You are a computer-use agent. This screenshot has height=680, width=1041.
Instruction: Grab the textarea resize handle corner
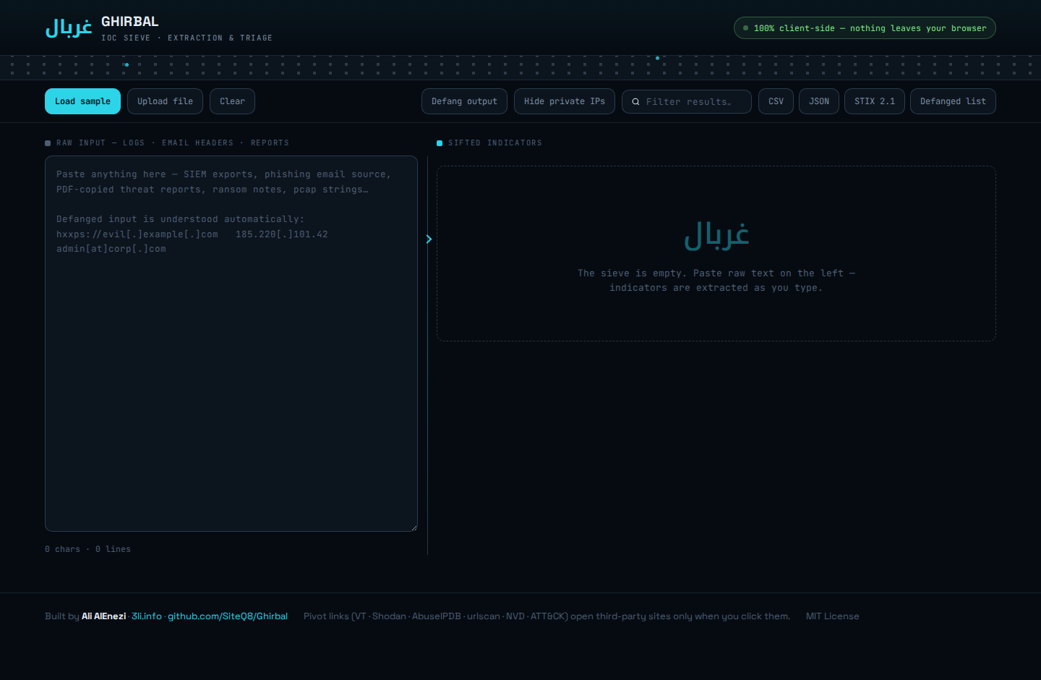[414, 527]
